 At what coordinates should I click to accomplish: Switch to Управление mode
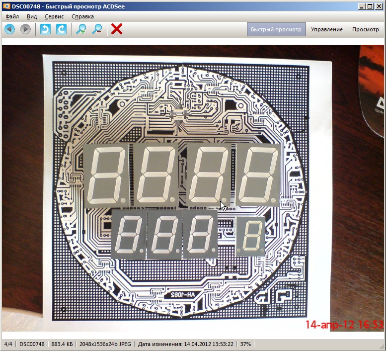click(x=326, y=29)
